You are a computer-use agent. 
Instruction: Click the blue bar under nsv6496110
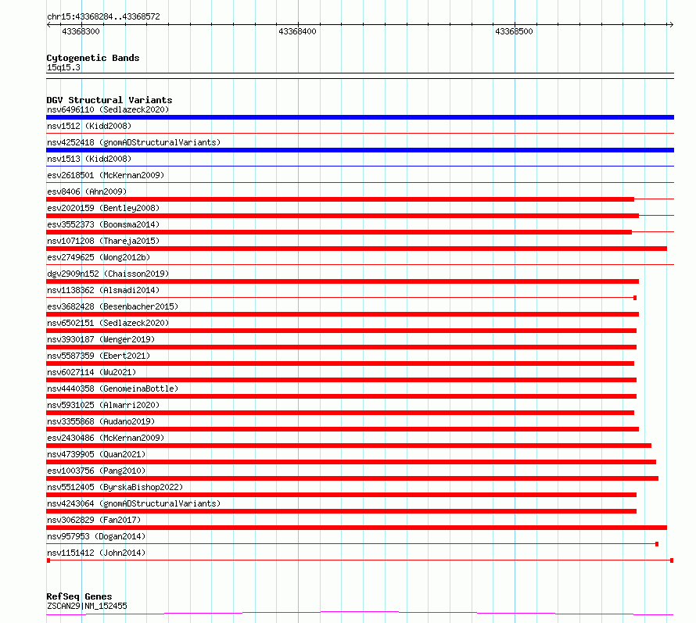click(360, 117)
